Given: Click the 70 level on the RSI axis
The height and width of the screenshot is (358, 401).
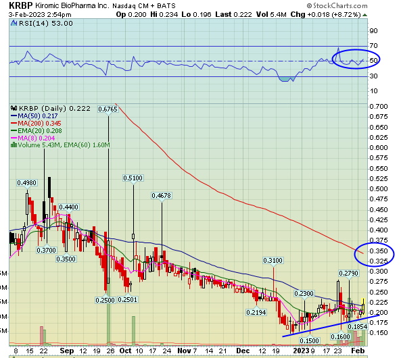Looking at the screenshot, I should tap(374, 46).
